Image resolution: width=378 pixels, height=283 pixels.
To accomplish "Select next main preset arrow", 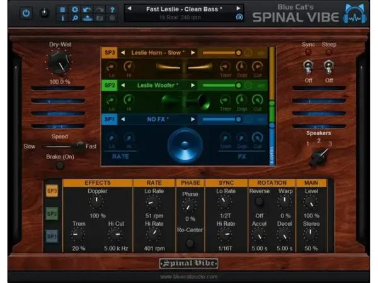I will (238, 8).
